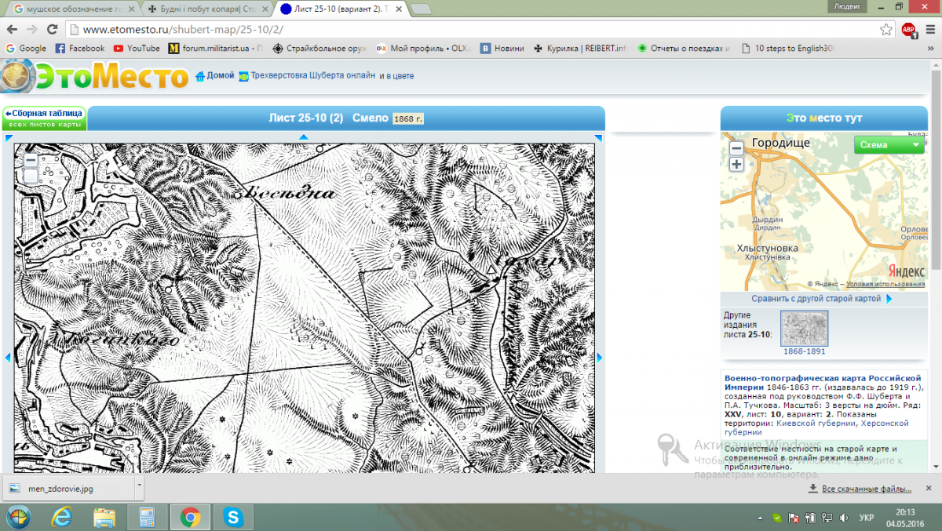Image resolution: width=942 pixels, height=531 pixels.
Task: Open the YouTube bookmark
Action: 137,48
